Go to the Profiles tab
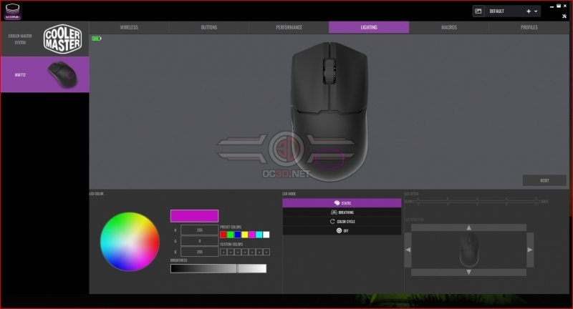Image resolution: width=573 pixels, height=309 pixels. tap(529, 27)
